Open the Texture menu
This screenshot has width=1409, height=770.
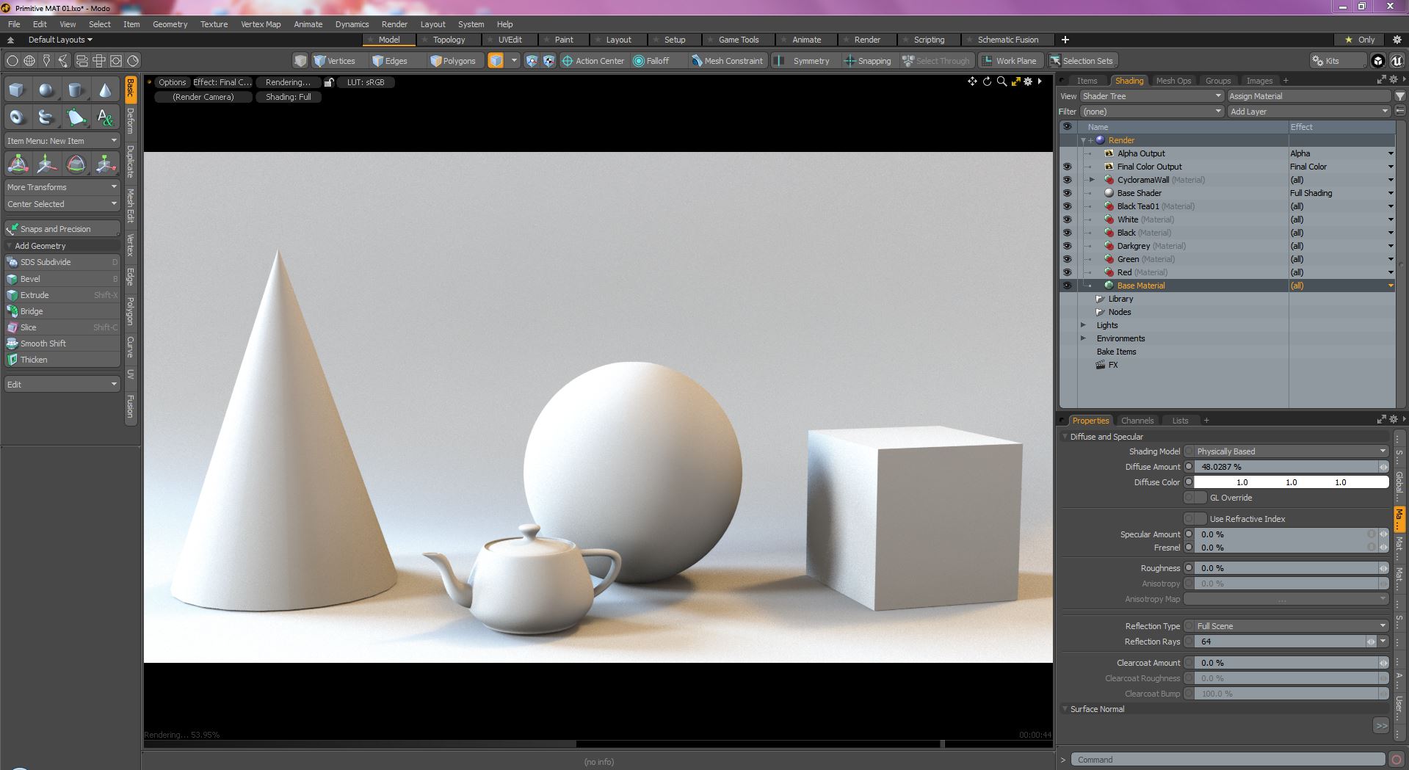(214, 24)
